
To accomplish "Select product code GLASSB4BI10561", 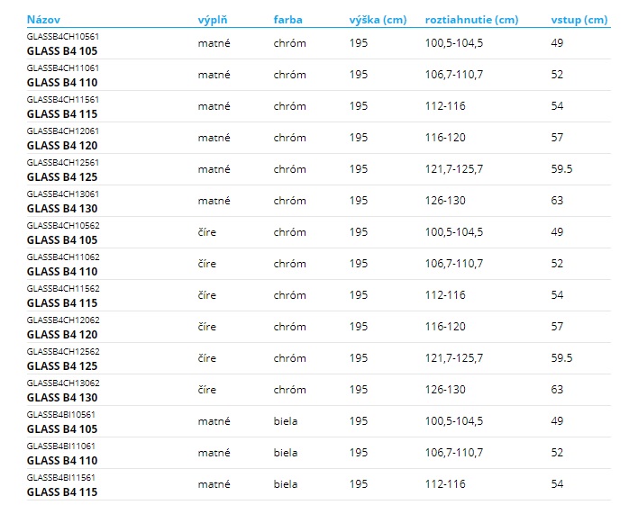I will tap(61, 415).
